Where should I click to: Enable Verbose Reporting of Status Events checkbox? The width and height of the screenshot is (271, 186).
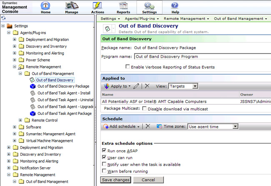pos(128,67)
